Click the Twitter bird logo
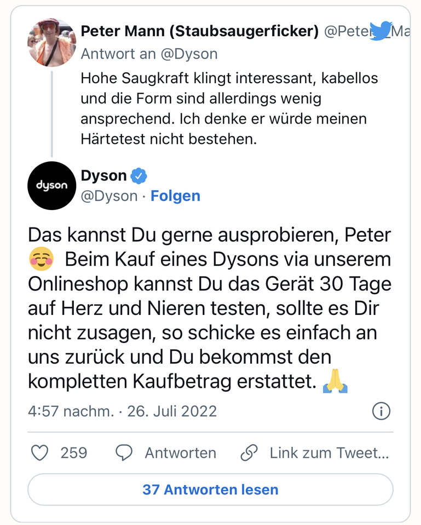This screenshot has width=421, height=525. pos(383,31)
